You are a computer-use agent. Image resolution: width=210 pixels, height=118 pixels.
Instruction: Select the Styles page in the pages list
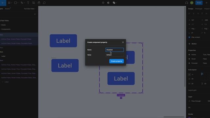pyautogui.click(x=4, y=25)
